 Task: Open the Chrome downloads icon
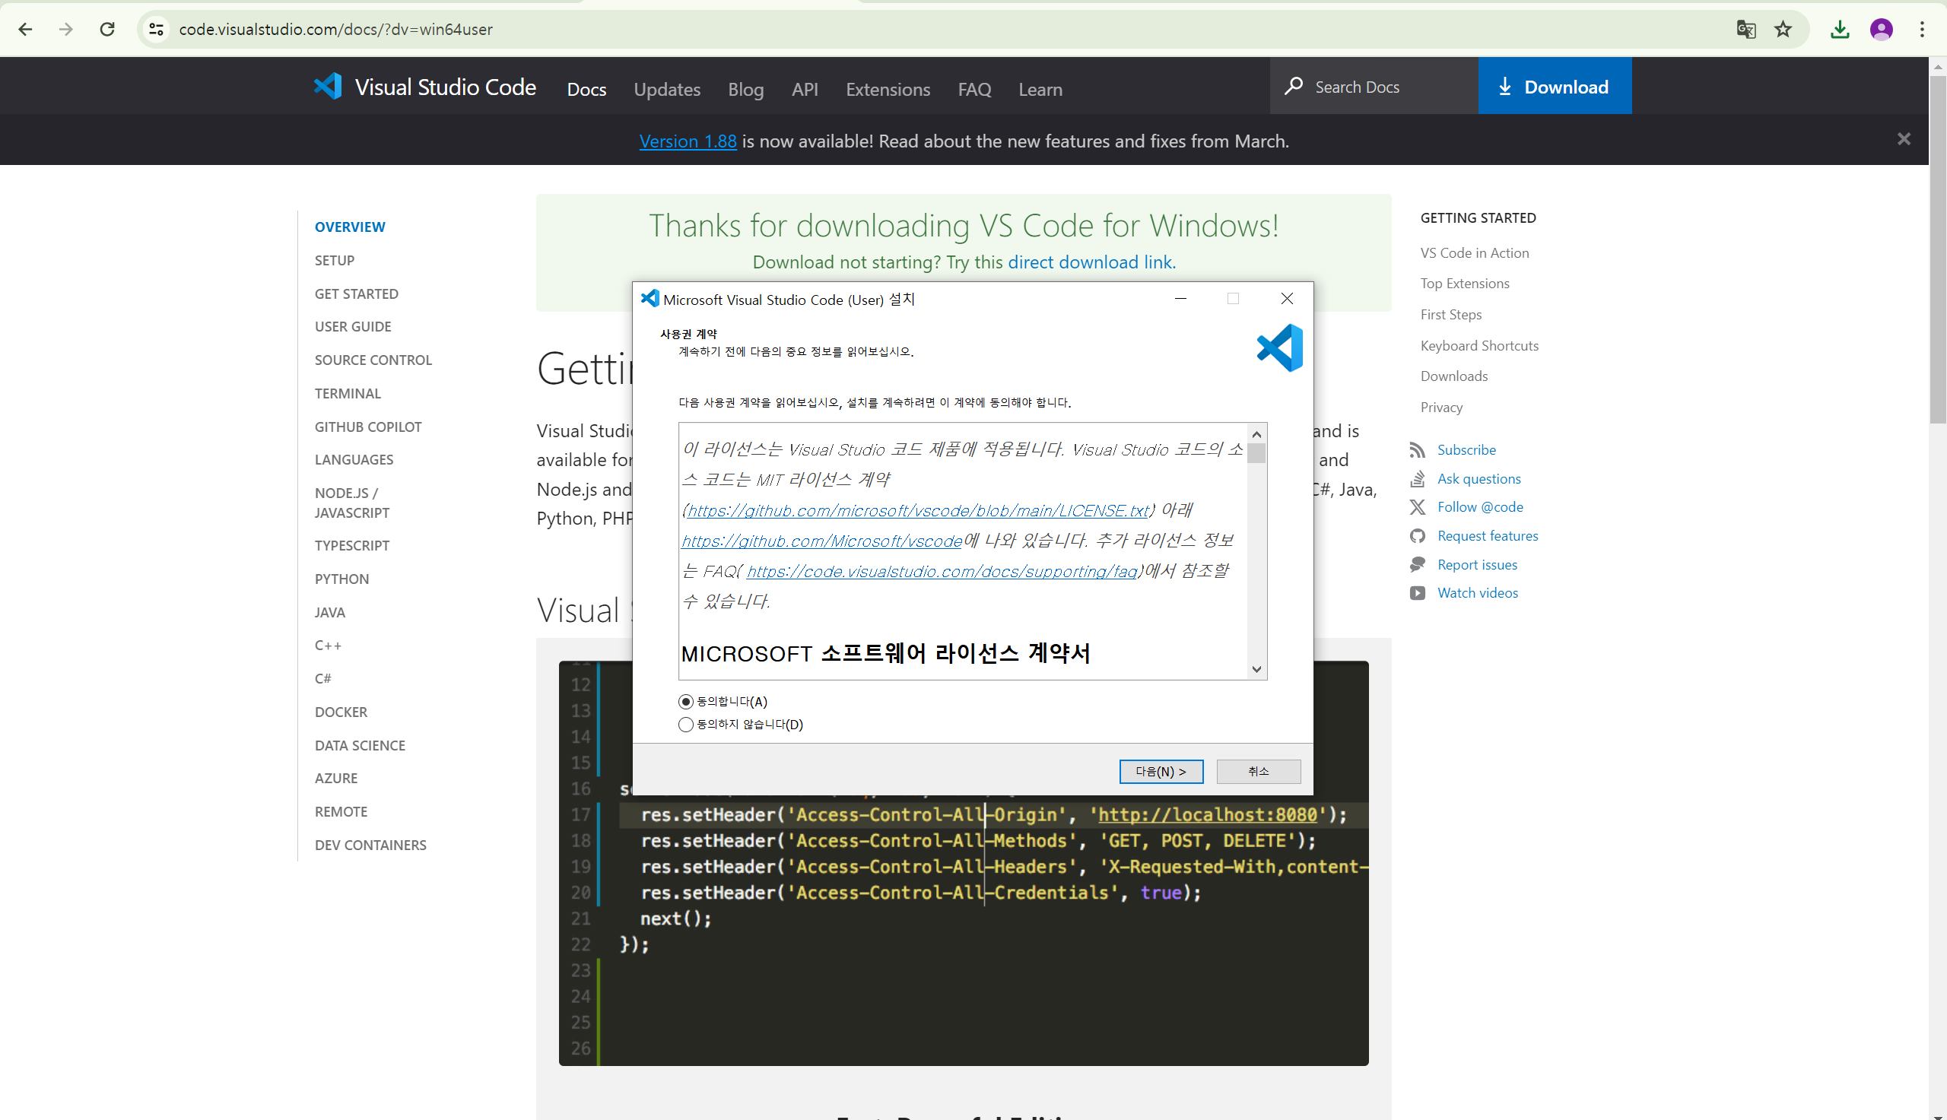click(x=1839, y=29)
